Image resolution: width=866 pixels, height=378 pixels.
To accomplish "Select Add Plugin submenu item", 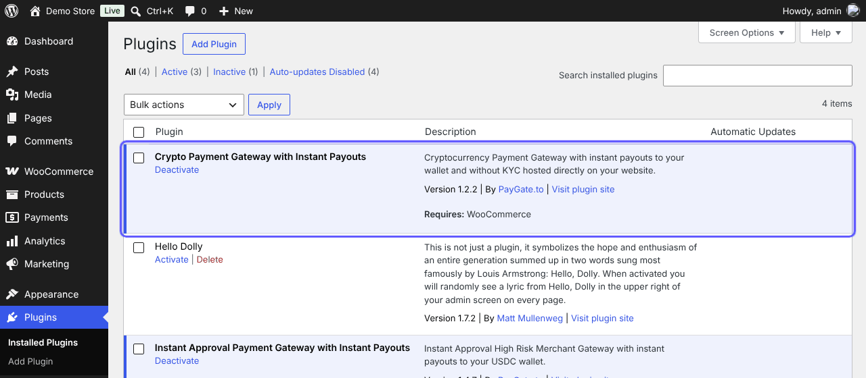I will (30, 361).
